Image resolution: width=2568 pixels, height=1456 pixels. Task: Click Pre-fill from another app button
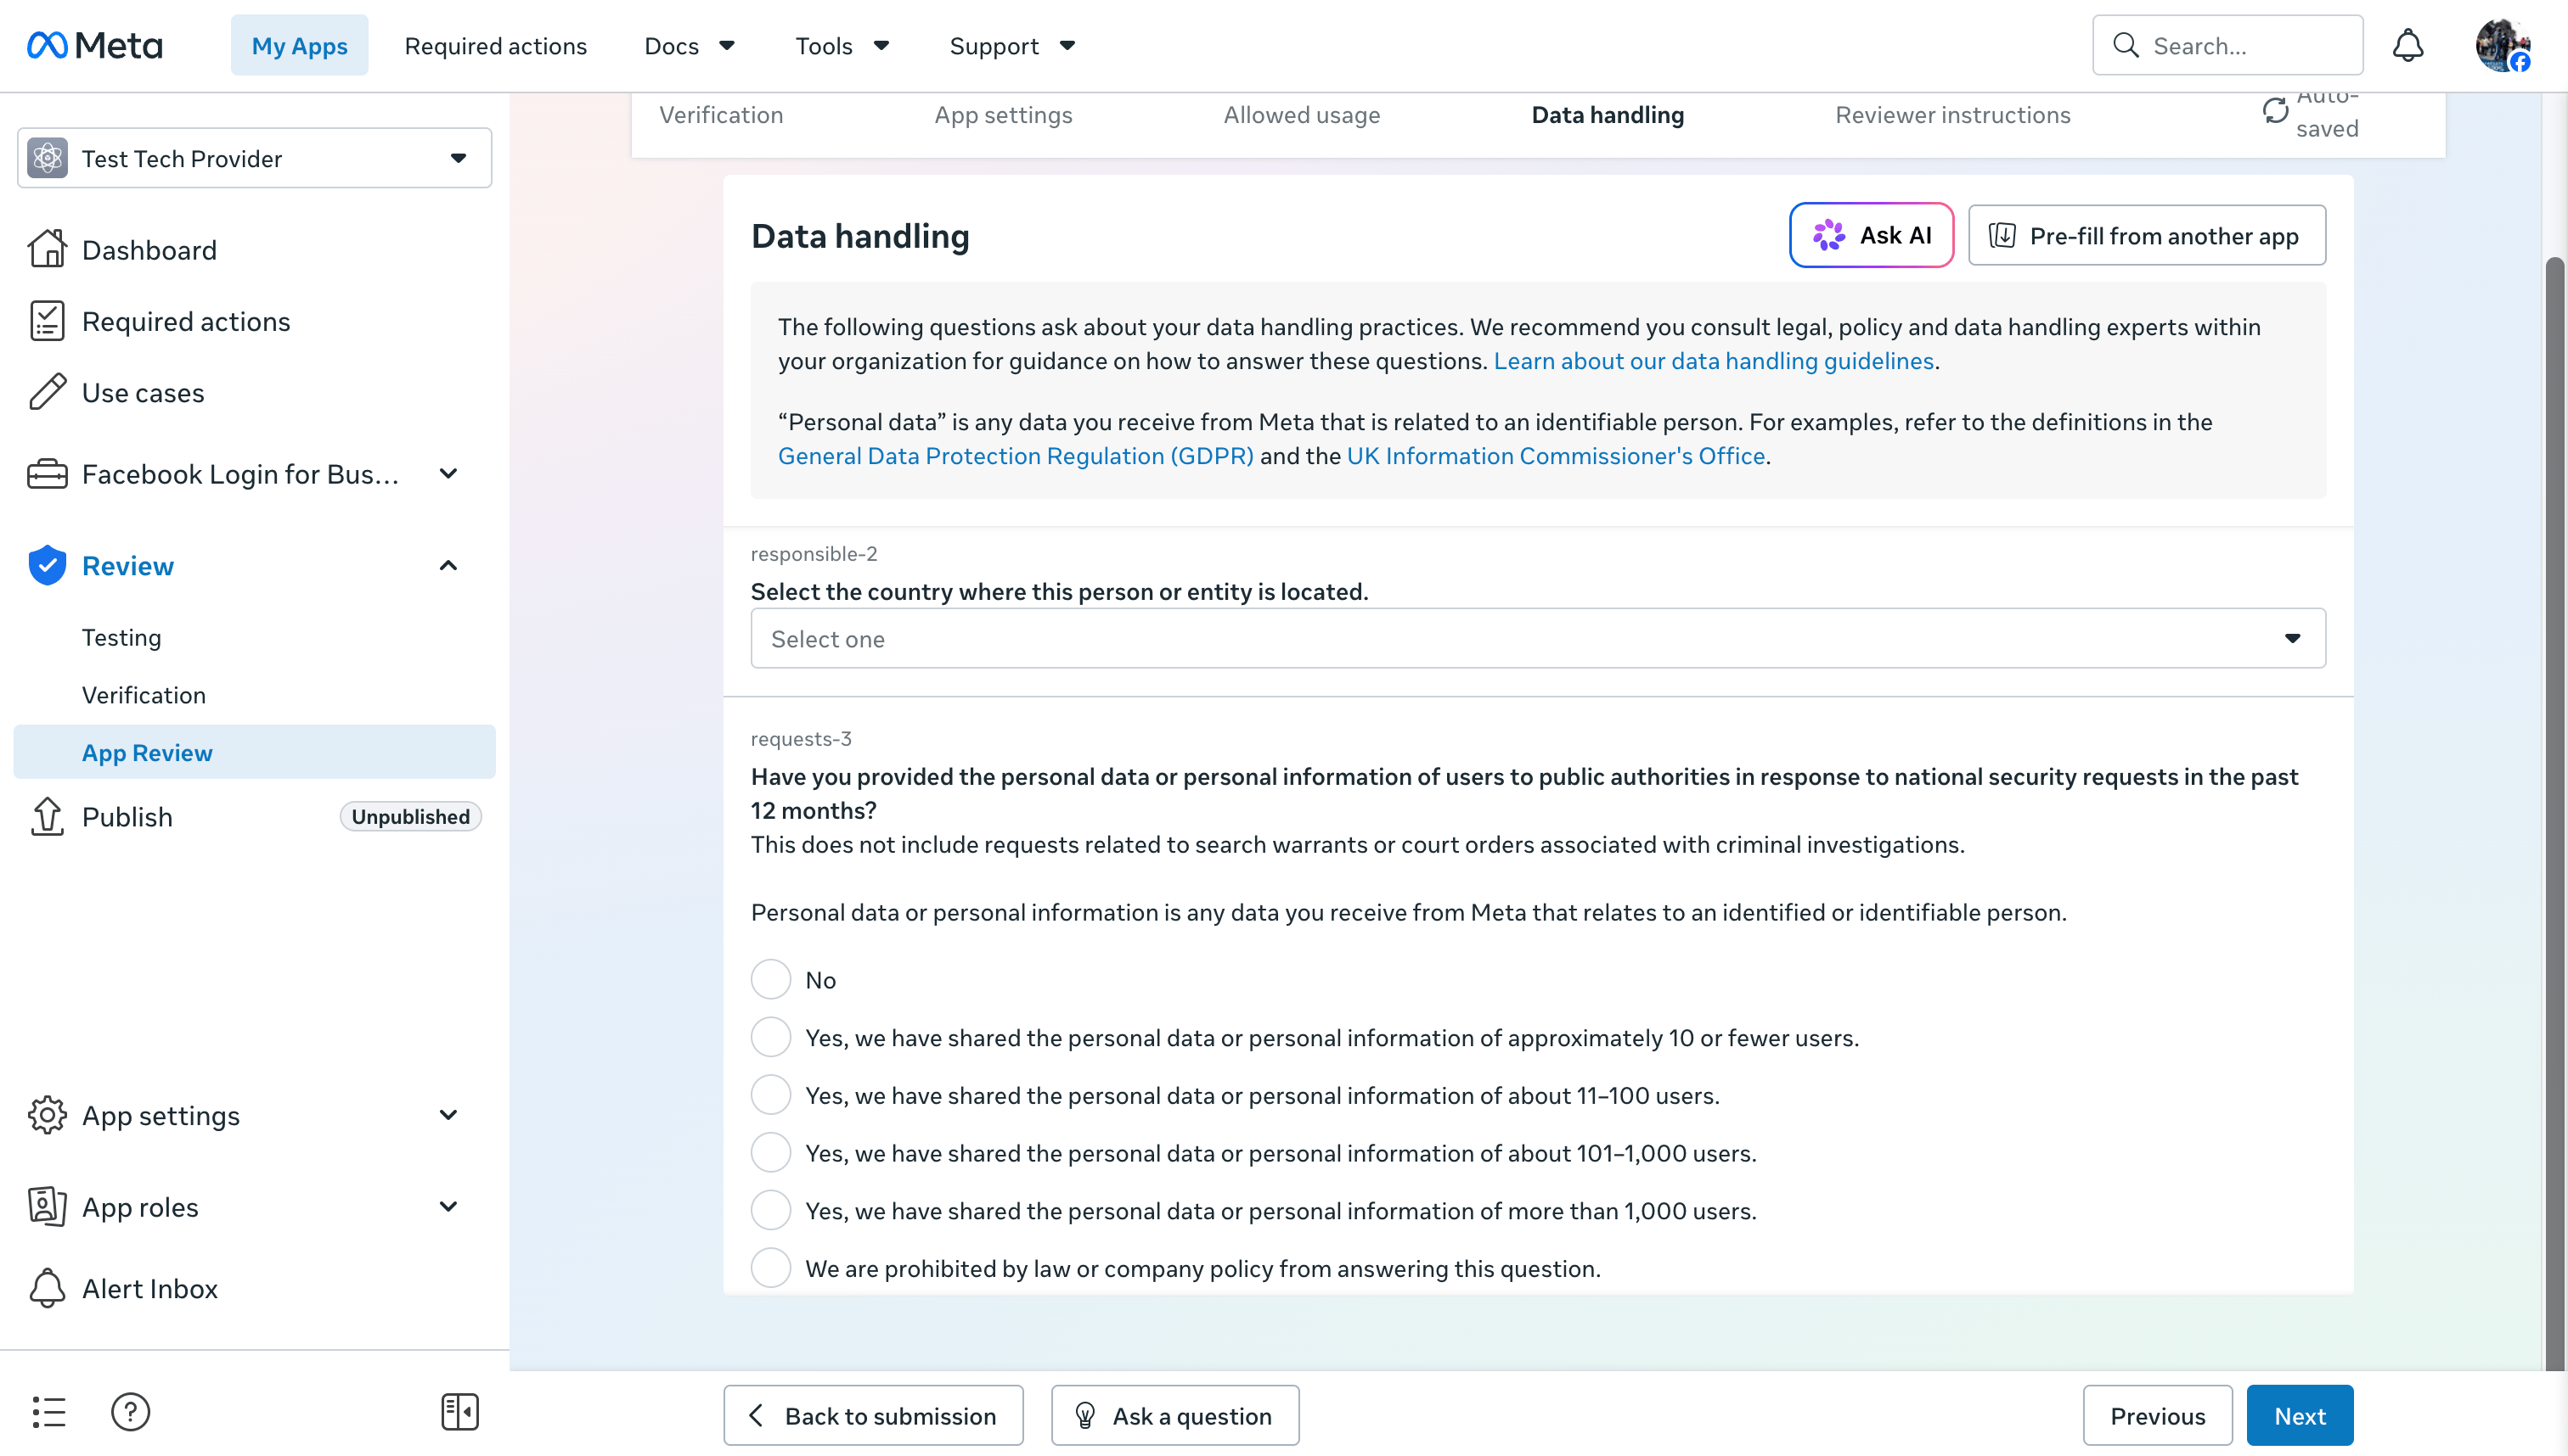(2146, 235)
